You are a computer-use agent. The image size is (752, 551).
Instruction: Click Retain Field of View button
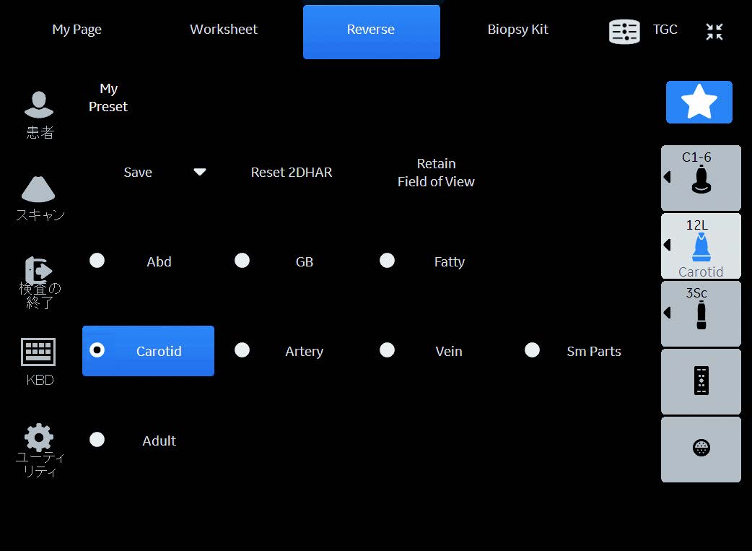point(436,173)
